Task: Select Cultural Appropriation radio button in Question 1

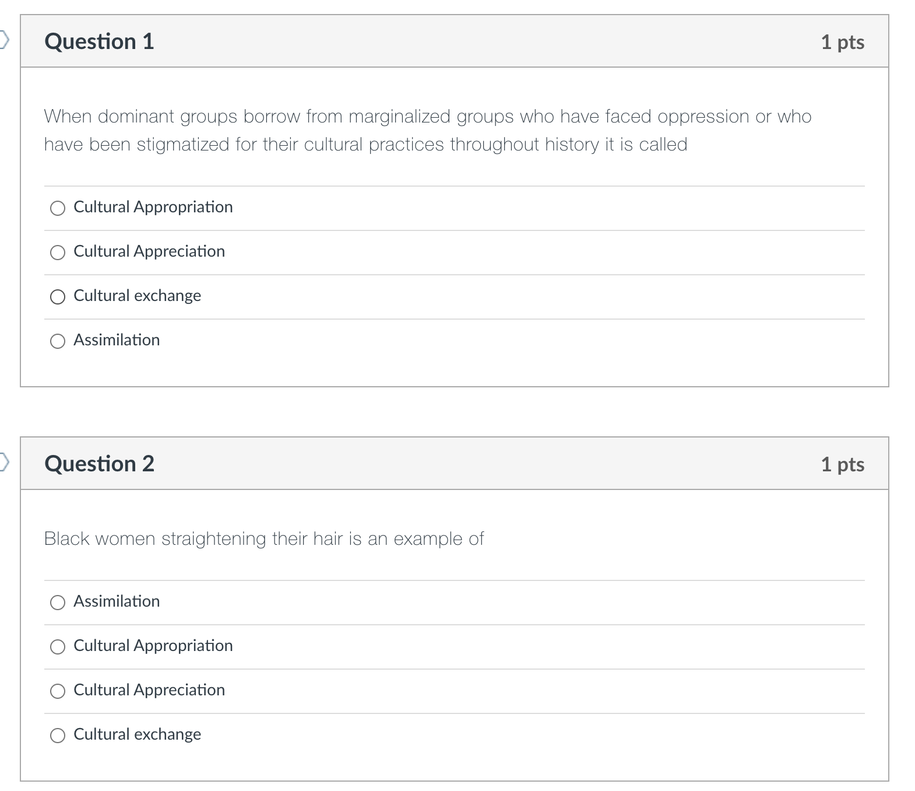Action: [x=58, y=208]
